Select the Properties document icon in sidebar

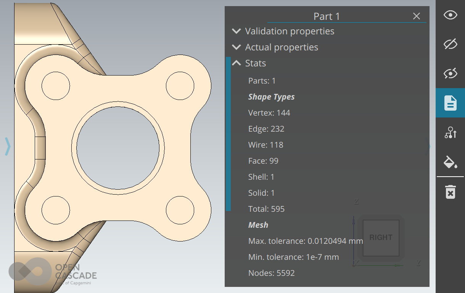point(450,103)
